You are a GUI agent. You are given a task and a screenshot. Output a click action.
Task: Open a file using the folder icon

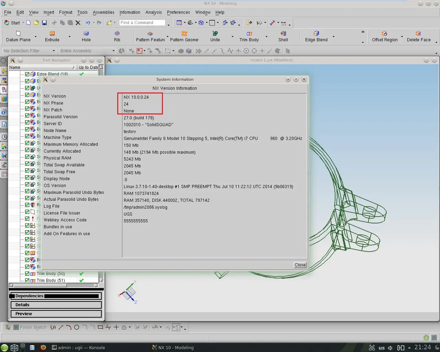[36, 23]
